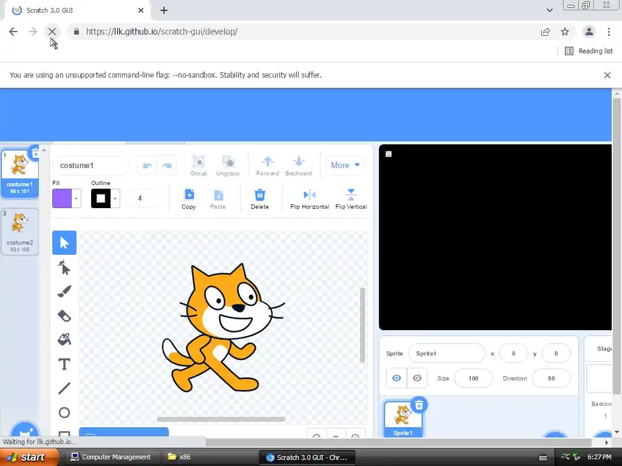The height and width of the screenshot is (466, 622).
Task: Click Scratch 3.0 GUI taskbar item
Action: [307, 458]
